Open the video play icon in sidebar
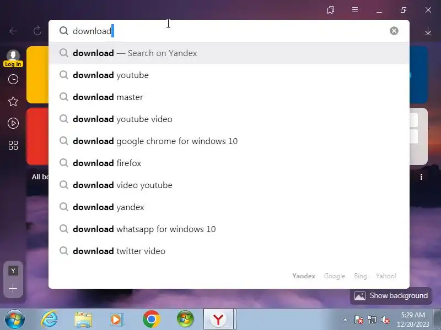The height and width of the screenshot is (330, 441). [x=13, y=123]
